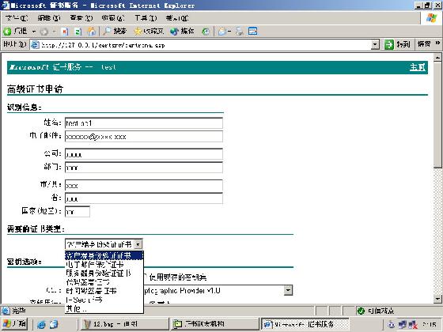This screenshot has height=332, width=443.
Task: Go to the browser Home icon
Action: click(92, 32)
